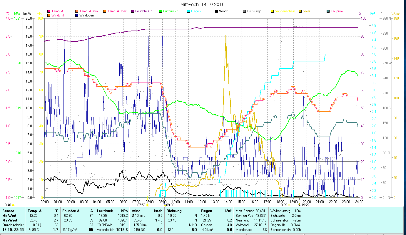
Task: Select the 'Taupunkt' legend label
Action: click(338, 11)
